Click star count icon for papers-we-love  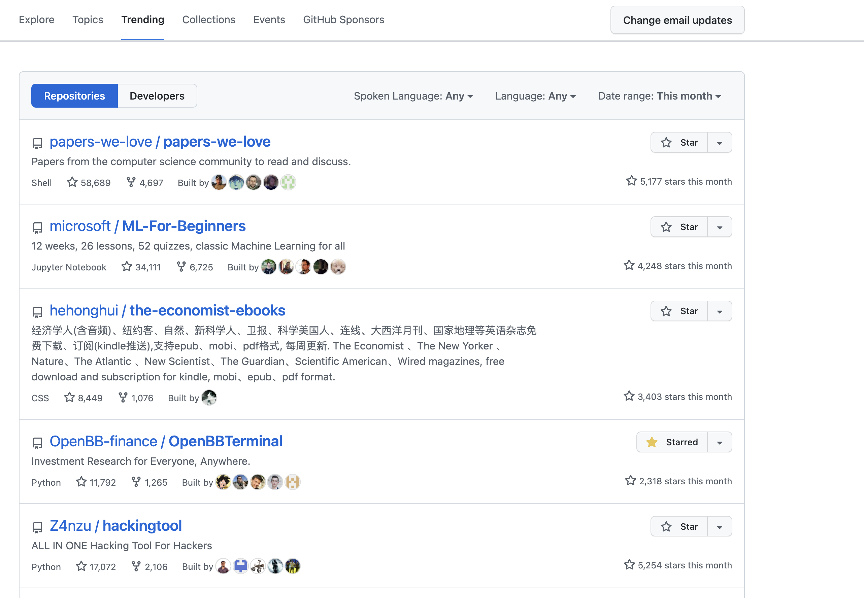tap(72, 183)
